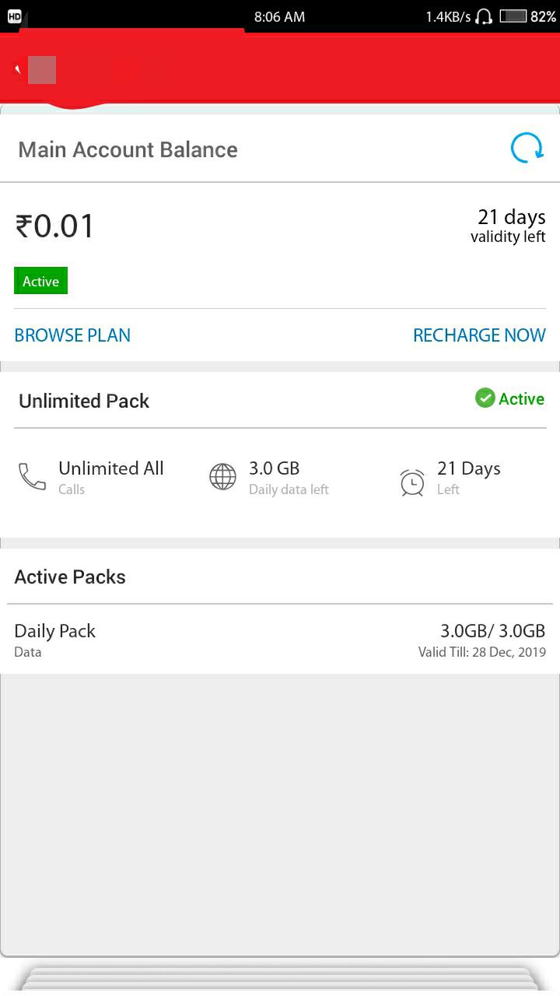Tap the green checkmark Active icon
This screenshot has height=996, width=560.
click(485, 398)
